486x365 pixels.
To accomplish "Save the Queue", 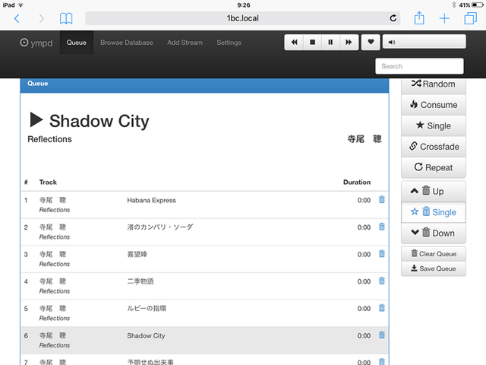I will pos(434,268).
